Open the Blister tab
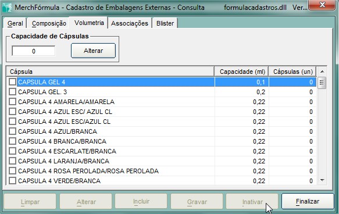This screenshot has height=214, width=339. click(165, 23)
